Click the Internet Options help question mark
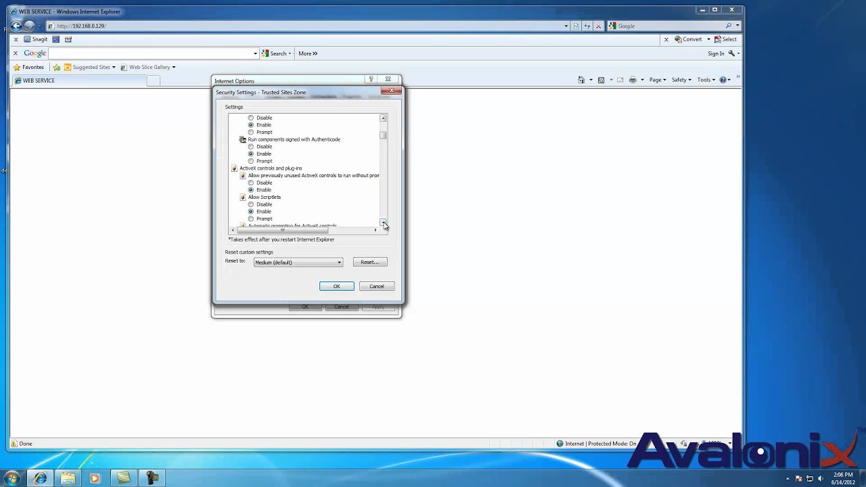 [x=371, y=79]
